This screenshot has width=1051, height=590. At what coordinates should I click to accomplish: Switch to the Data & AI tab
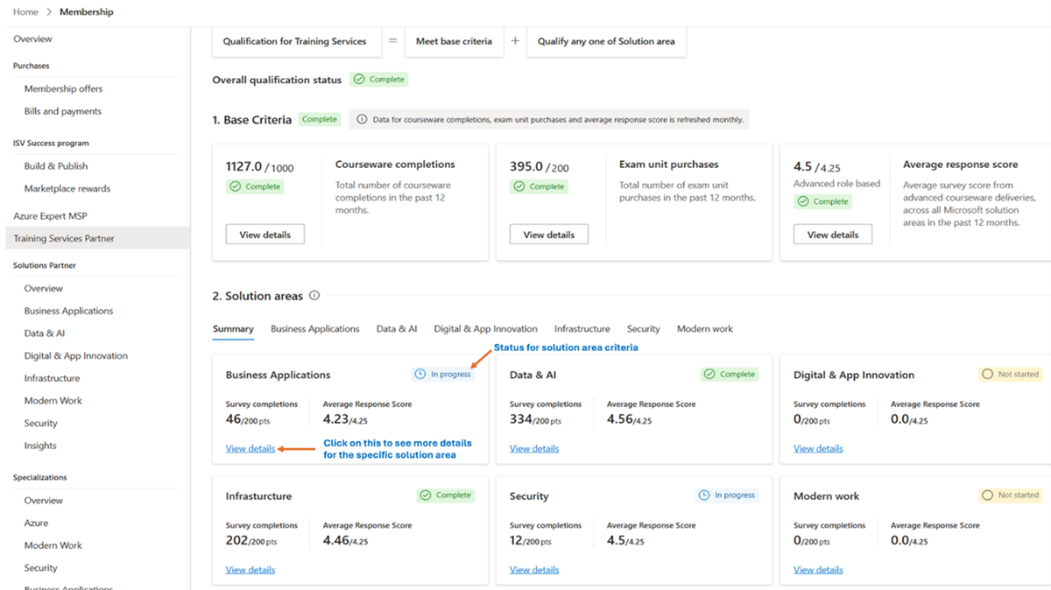[397, 329]
